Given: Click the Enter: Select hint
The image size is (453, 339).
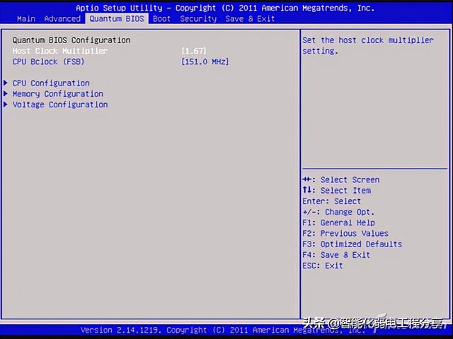Looking at the screenshot, I should click(332, 201).
